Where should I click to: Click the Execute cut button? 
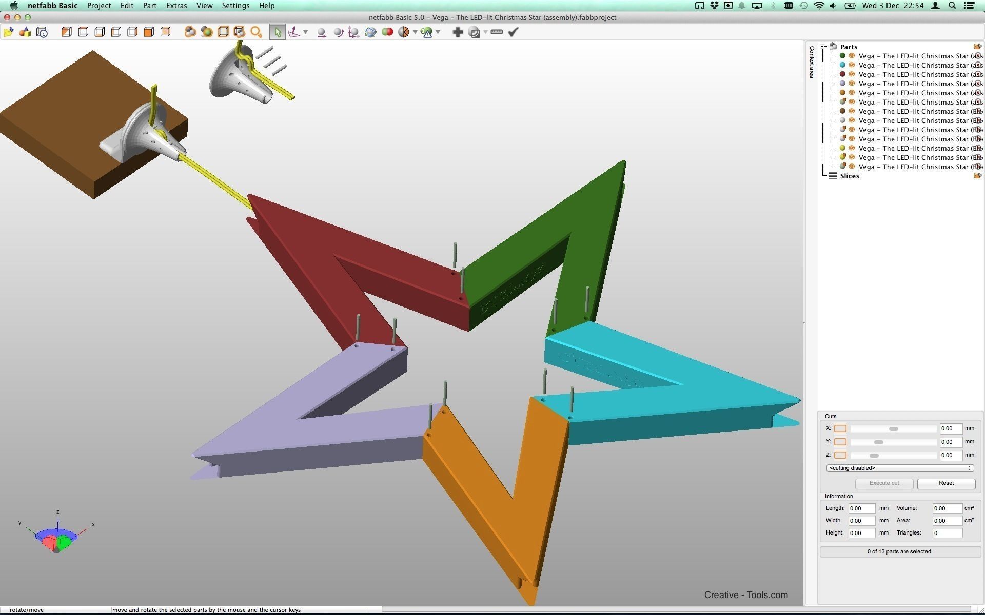(x=883, y=483)
